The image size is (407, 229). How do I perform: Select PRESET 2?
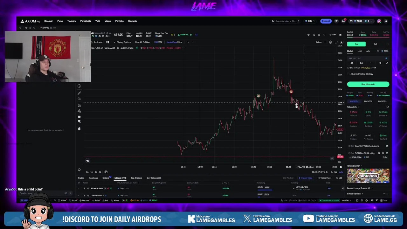click(x=368, y=101)
